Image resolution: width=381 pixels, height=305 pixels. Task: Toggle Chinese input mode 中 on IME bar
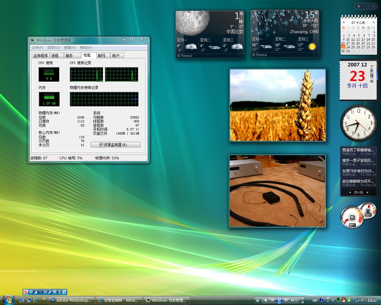(31, 292)
